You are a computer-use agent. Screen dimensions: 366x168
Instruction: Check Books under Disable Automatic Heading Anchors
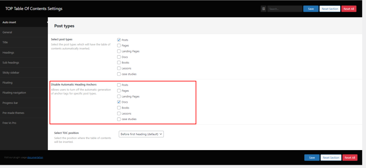[x=119, y=107]
